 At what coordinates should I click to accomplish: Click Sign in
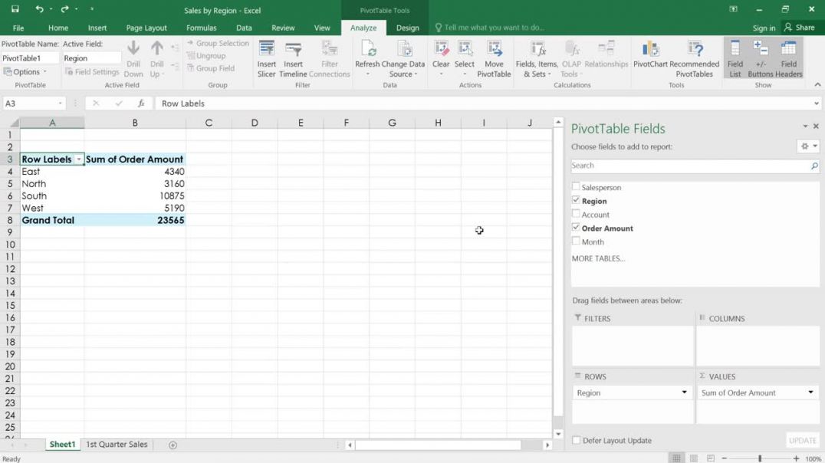click(764, 28)
